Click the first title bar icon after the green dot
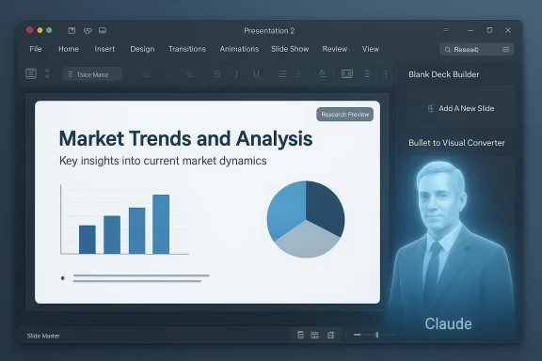The height and width of the screenshot is (361, 542). point(72,30)
